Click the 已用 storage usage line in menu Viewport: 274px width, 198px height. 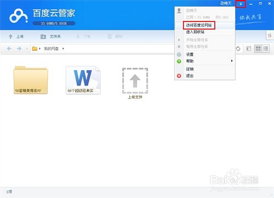coord(207,17)
